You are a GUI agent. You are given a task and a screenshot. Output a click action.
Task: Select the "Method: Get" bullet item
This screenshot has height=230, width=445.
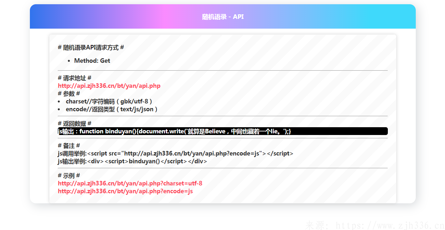[x=92, y=61]
